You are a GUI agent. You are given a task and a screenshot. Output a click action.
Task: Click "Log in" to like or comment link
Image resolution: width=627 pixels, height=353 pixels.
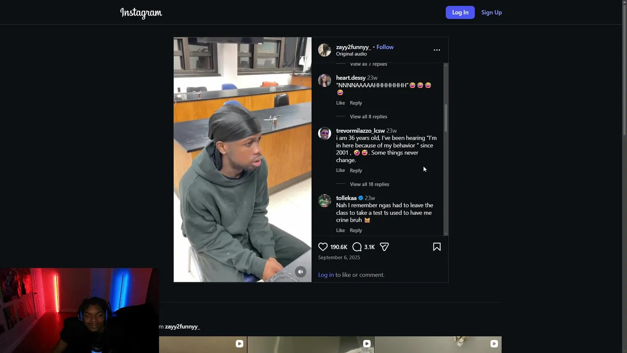click(326, 275)
